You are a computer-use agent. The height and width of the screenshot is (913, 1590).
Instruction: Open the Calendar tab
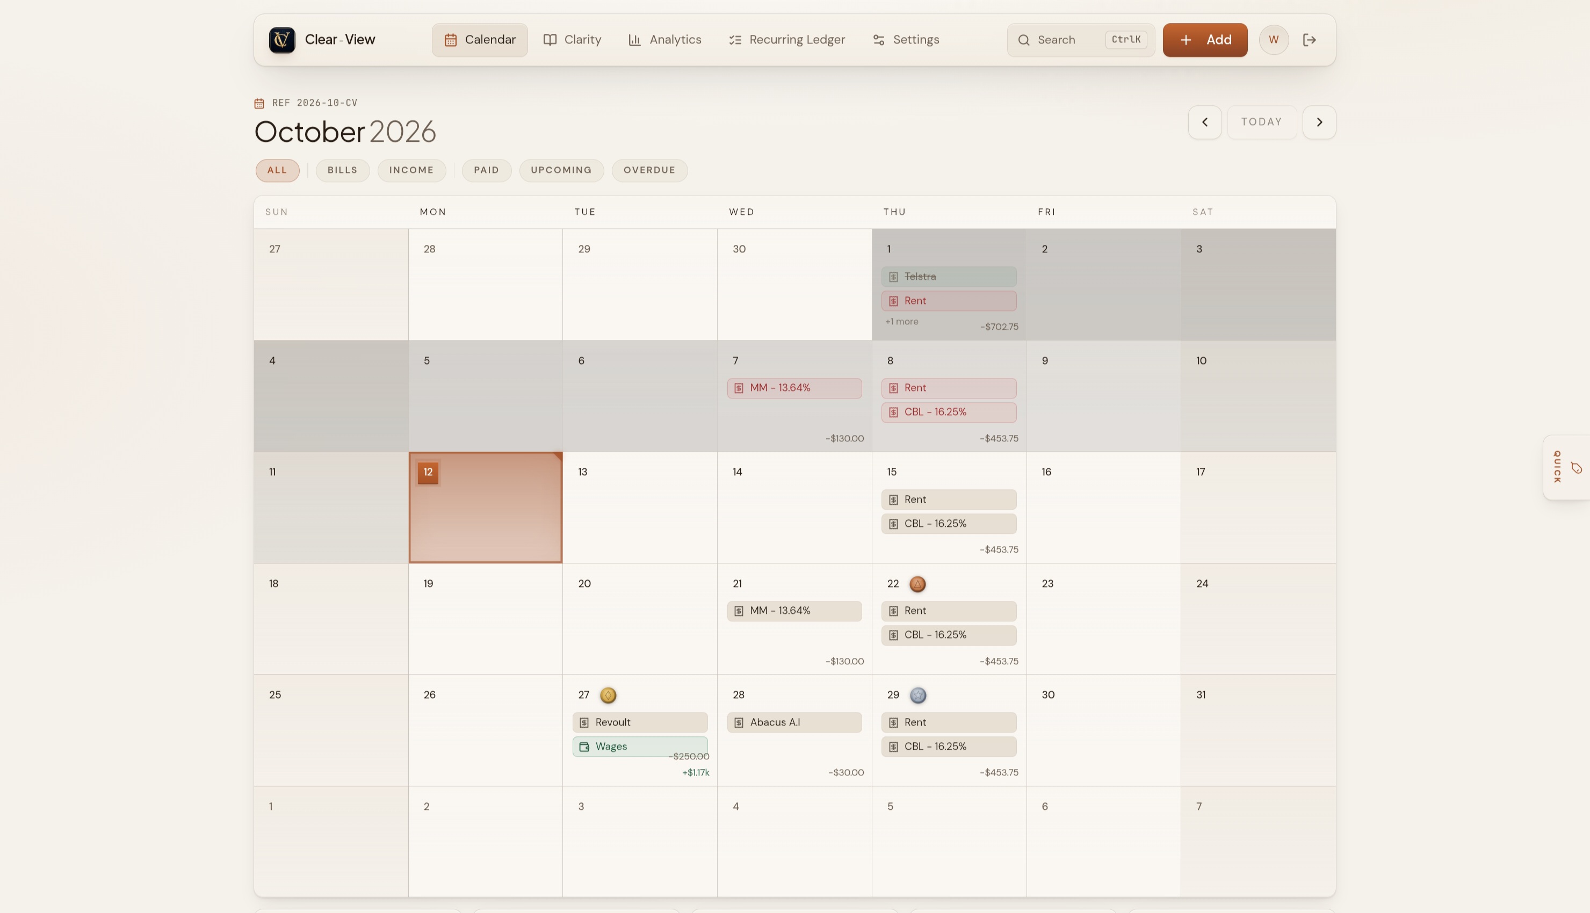point(480,40)
